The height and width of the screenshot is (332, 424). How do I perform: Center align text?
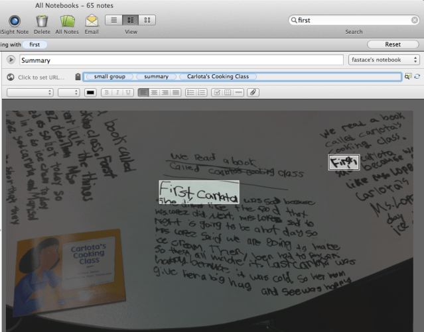[154, 93]
